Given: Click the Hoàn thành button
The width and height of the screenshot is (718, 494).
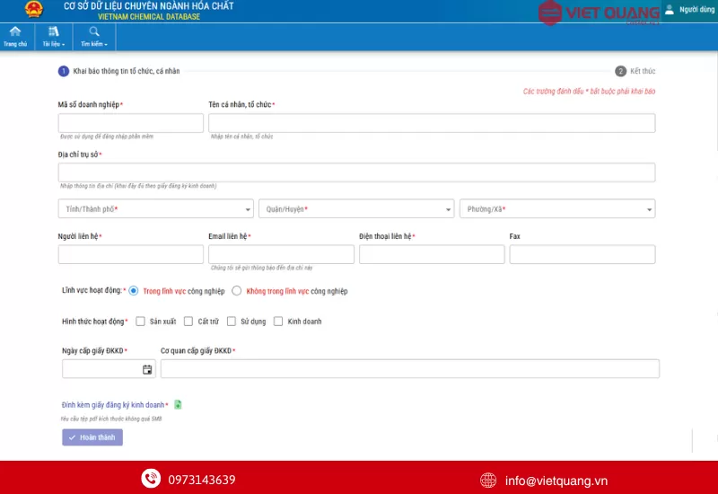Looking at the screenshot, I should click(x=92, y=437).
